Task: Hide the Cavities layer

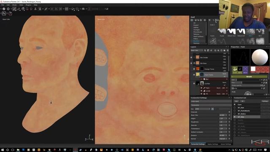Action: pyautogui.click(x=194, y=84)
